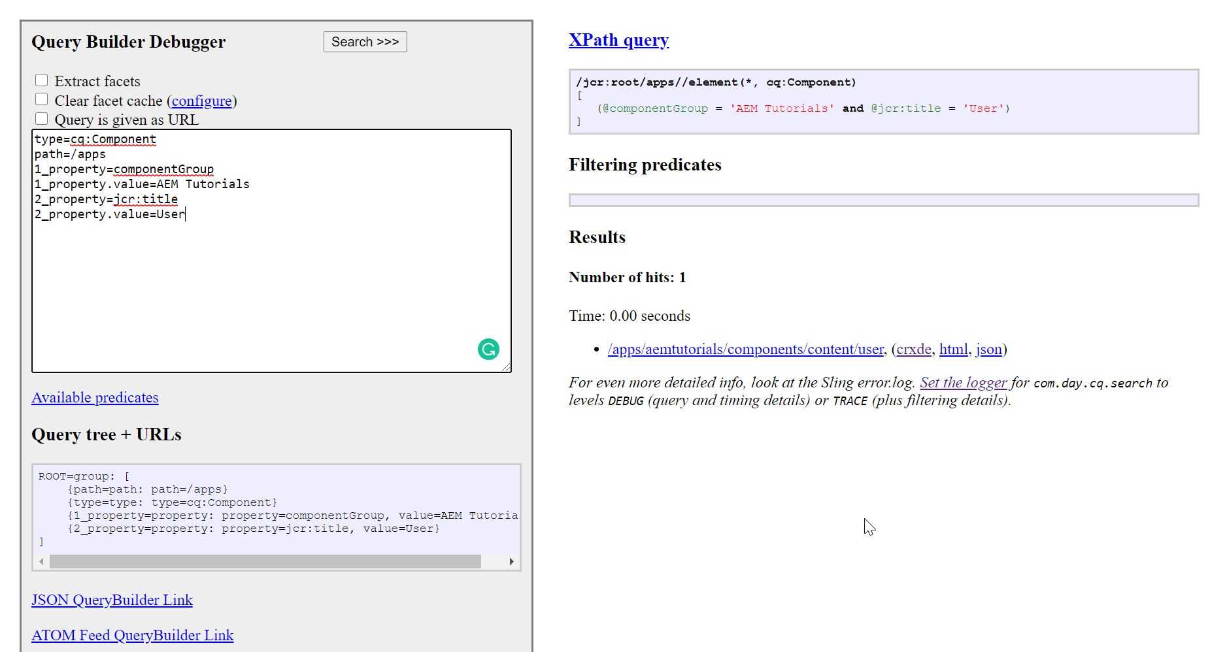Click the Grammarly icon in the query textarea
This screenshot has height=652, width=1227.
pyautogui.click(x=487, y=349)
